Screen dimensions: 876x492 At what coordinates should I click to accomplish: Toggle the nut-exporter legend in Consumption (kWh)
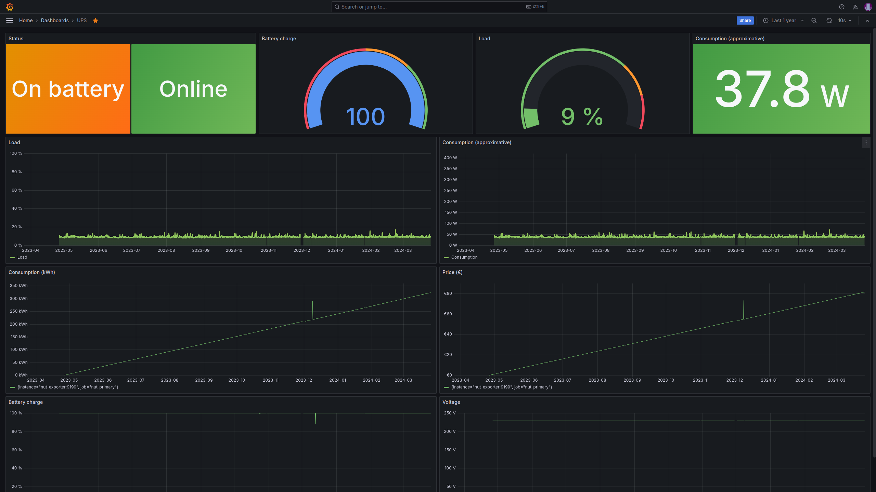pyautogui.click(x=68, y=387)
